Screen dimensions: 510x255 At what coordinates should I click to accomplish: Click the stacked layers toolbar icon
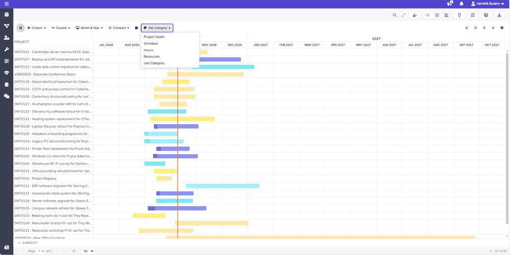coord(486,15)
